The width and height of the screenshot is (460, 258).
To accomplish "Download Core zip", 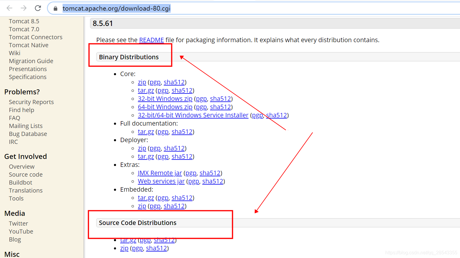I will tap(142, 82).
